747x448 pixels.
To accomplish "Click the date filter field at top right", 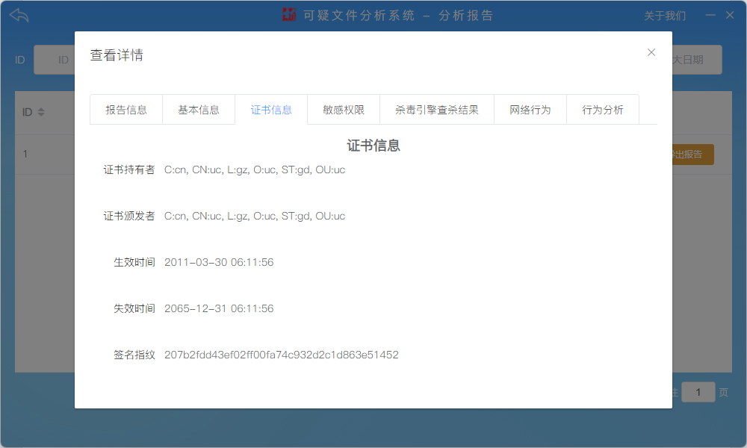I will point(696,60).
